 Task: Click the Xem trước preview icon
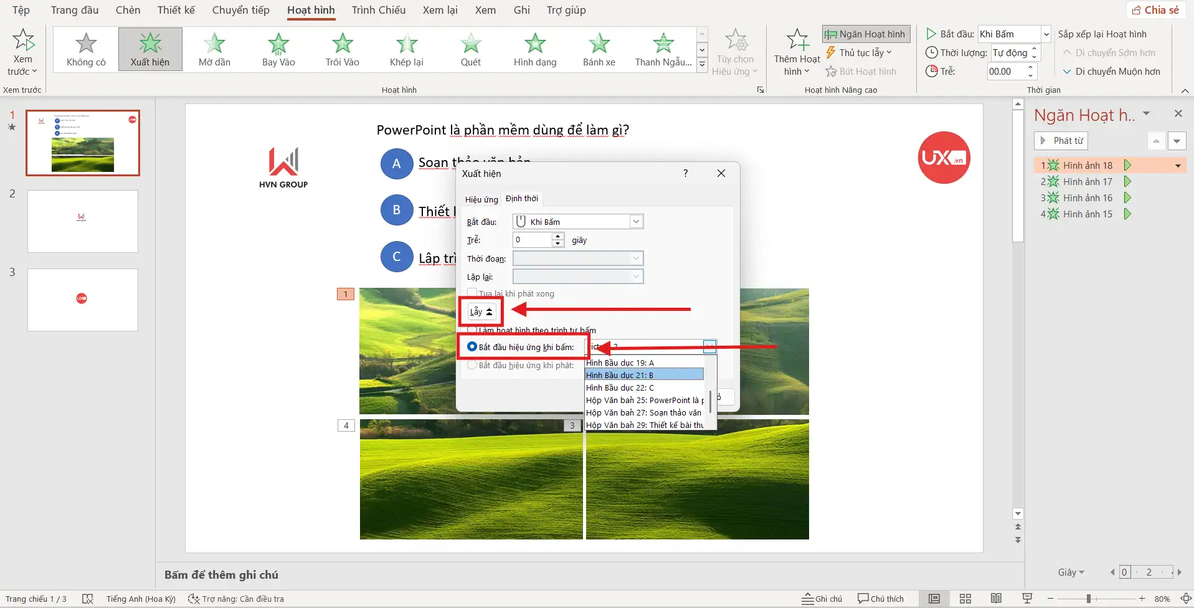click(23, 41)
